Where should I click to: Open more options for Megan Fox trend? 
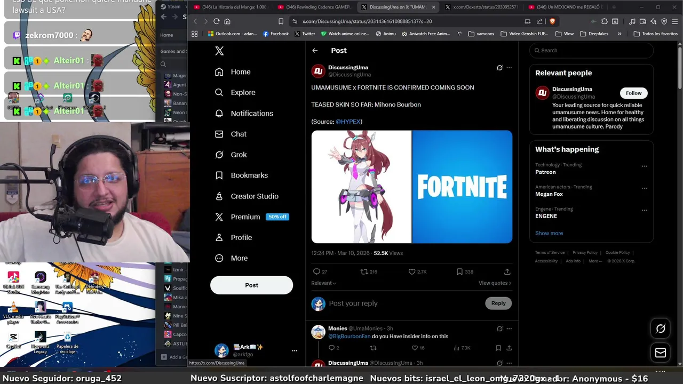coord(644,188)
